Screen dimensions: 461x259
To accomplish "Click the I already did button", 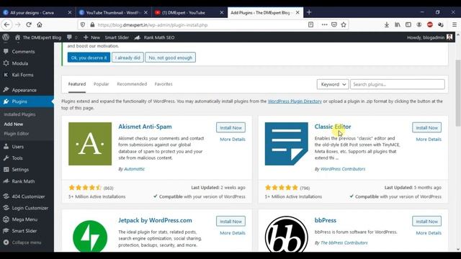I will point(127,58).
